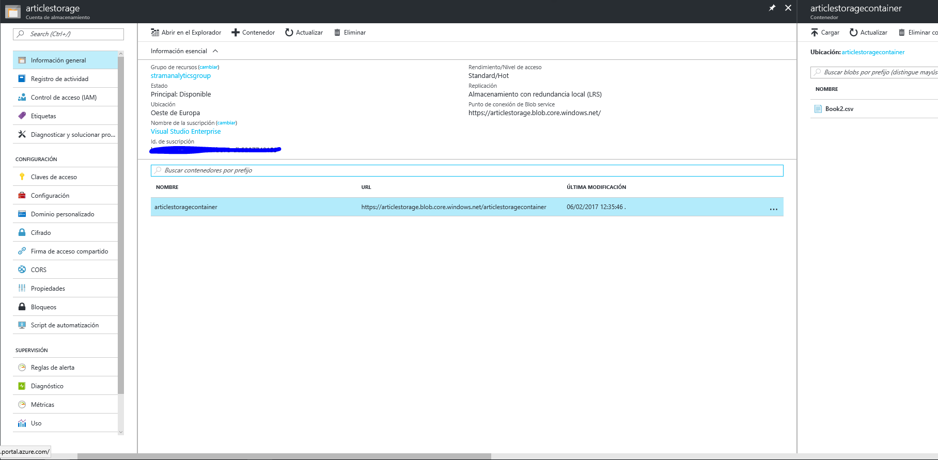Click the articlestoragecontainer URL cell
938x460 pixels.
(454, 207)
